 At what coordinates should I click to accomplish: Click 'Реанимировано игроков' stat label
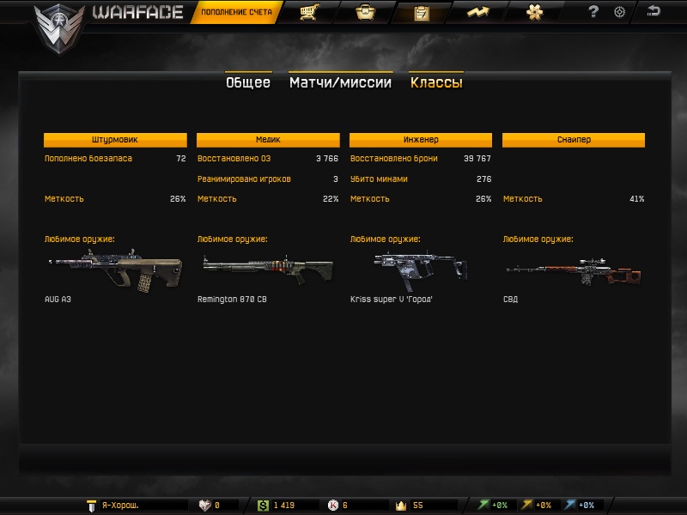click(x=244, y=179)
